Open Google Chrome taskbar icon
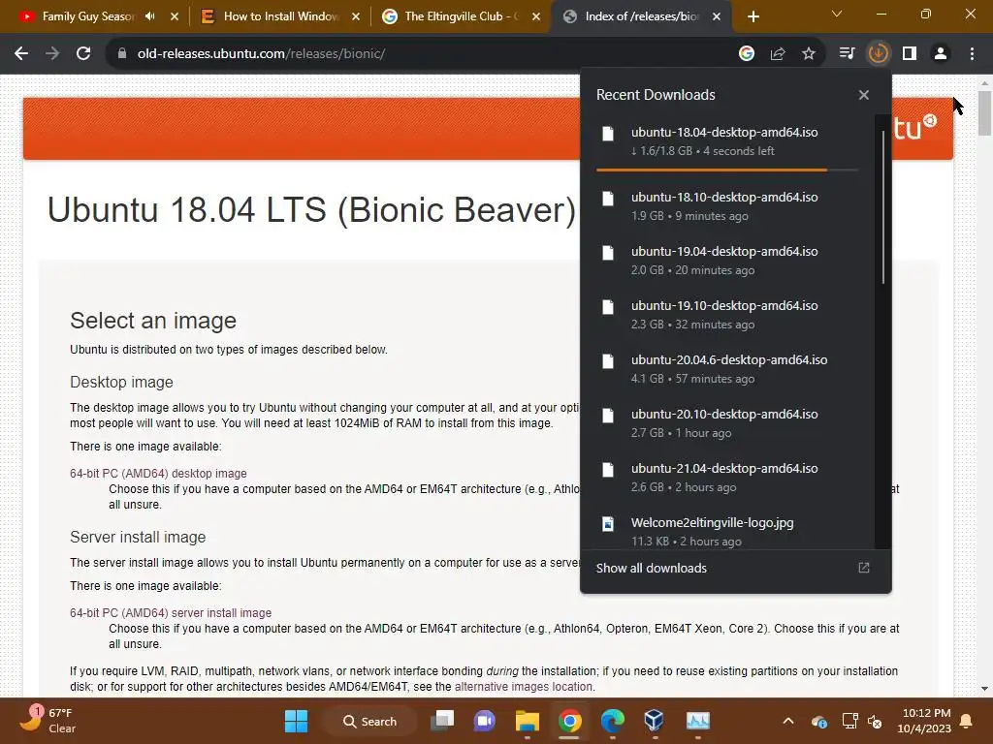 click(570, 721)
